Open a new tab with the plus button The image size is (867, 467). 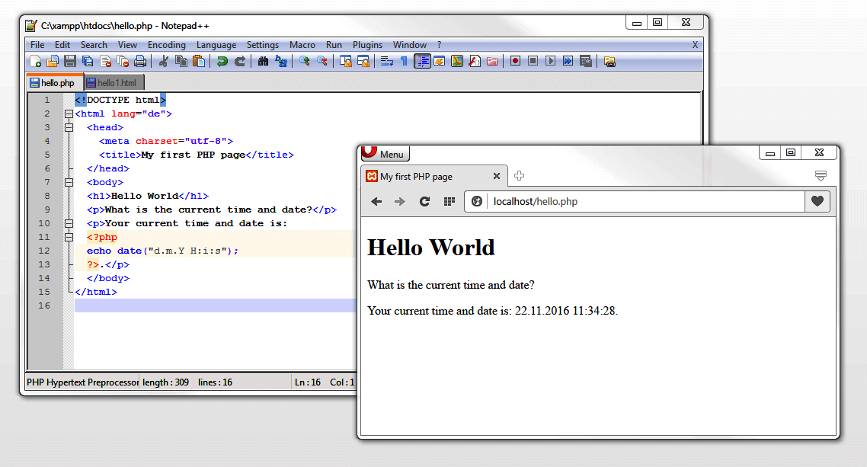(519, 175)
